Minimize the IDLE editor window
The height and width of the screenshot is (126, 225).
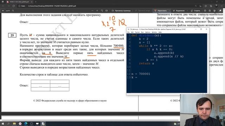(x=196, y=29)
